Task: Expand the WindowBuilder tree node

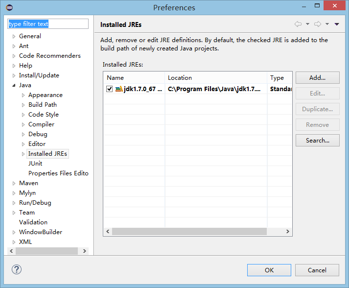Action: (14, 232)
